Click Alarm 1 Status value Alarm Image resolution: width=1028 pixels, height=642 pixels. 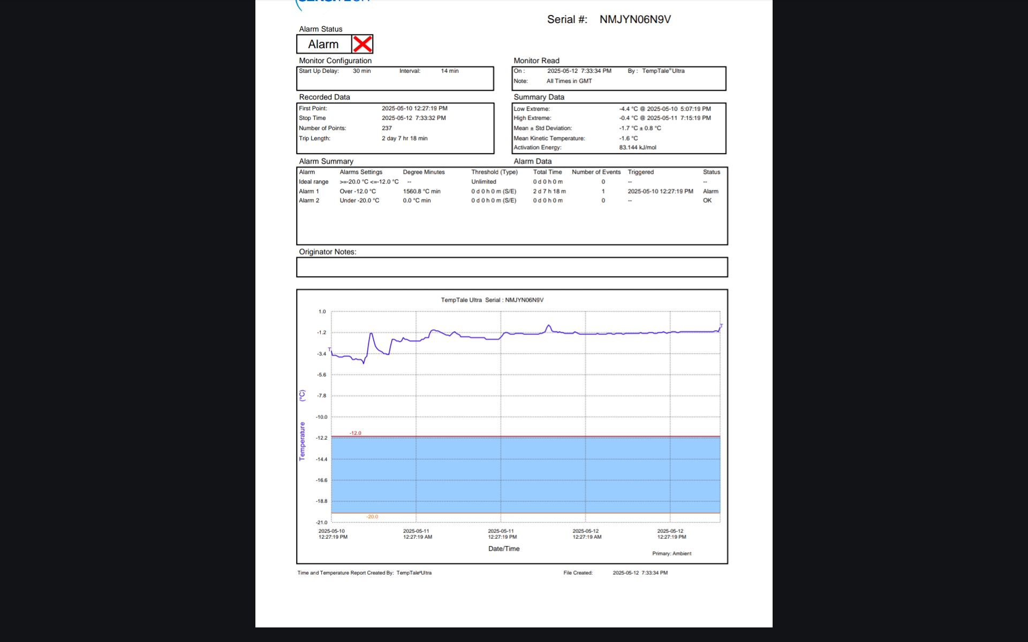710,192
